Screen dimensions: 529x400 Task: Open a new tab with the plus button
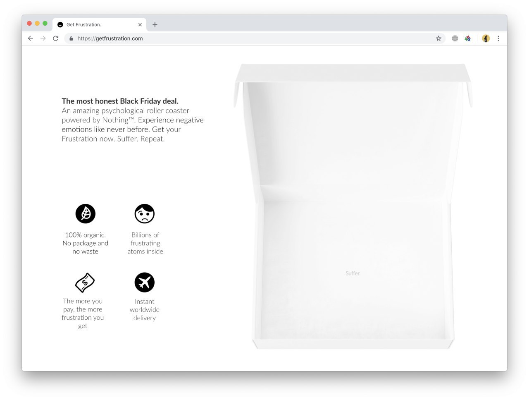click(155, 25)
